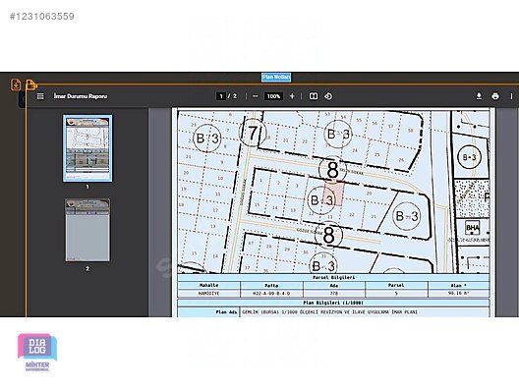Print the İmar Durumu Raporu document

click(x=495, y=96)
